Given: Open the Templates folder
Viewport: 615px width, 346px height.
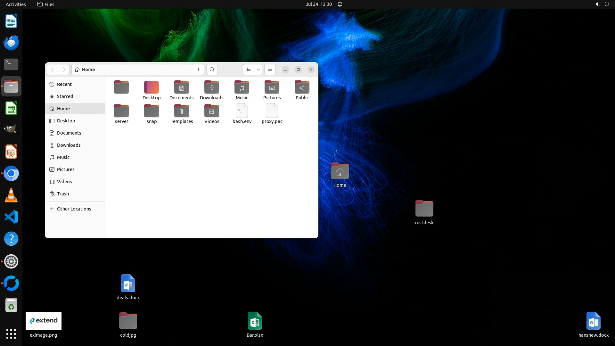Looking at the screenshot, I should click(182, 111).
